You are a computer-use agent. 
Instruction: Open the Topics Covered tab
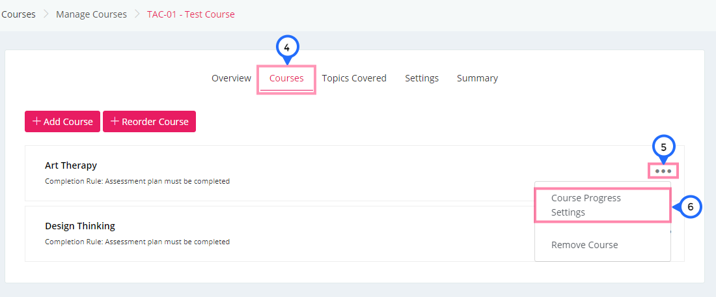coord(354,78)
